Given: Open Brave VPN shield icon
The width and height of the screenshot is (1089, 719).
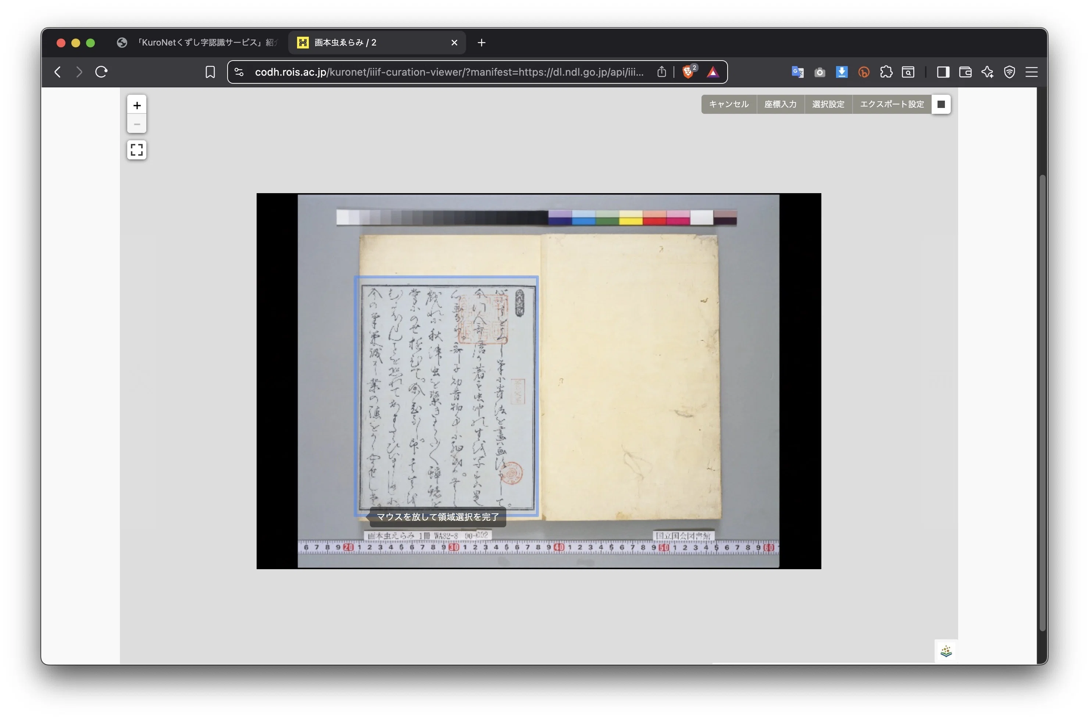Looking at the screenshot, I should click(1009, 72).
